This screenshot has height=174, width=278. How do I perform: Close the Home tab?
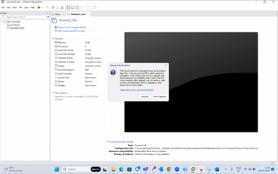63,14
